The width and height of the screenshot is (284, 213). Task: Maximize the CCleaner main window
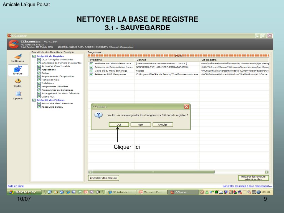coord(264,36)
